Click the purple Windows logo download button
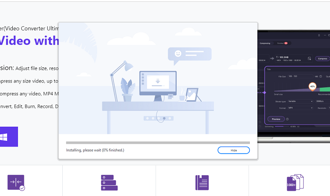330x196 pixels. (8, 137)
